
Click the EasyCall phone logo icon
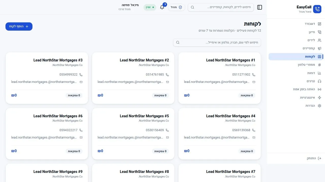[x=317, y=9]
